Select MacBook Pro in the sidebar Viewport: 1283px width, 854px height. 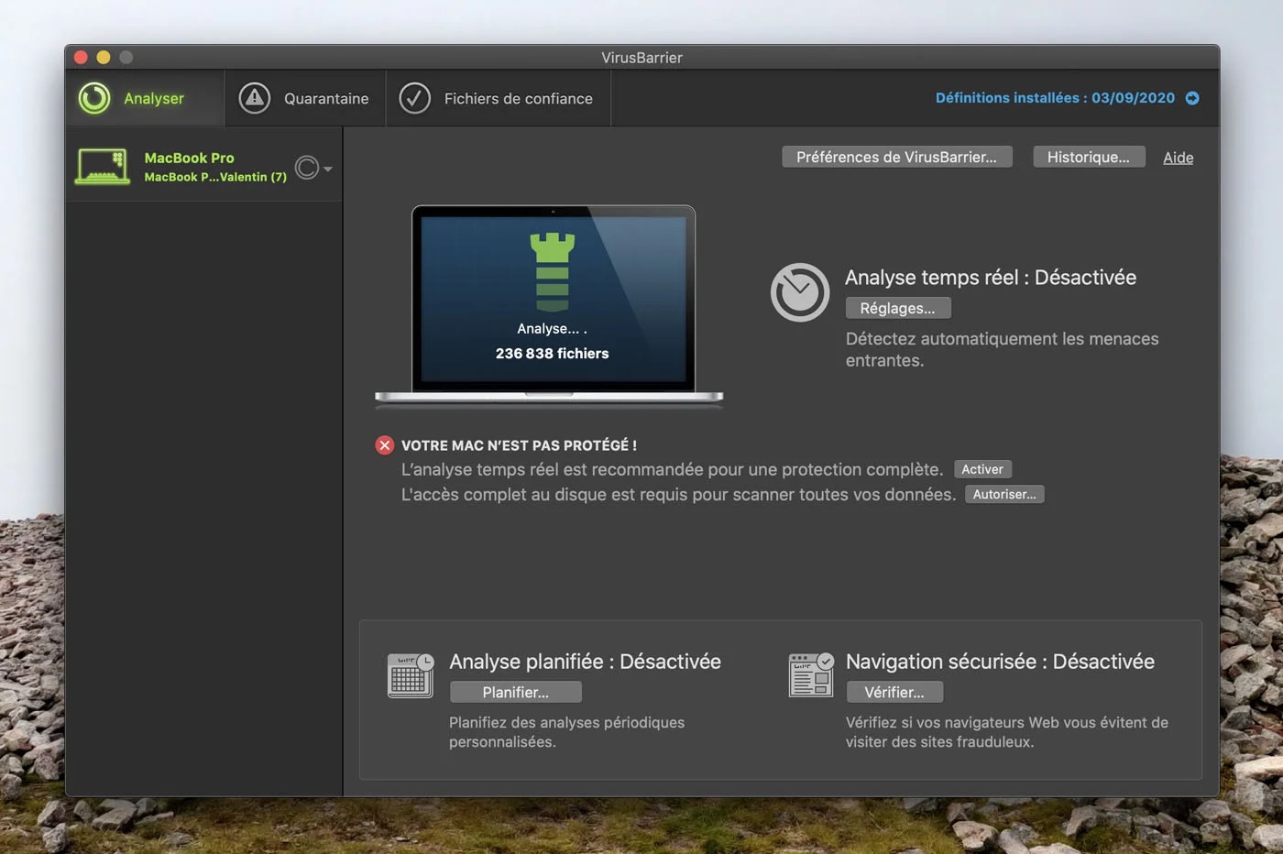(x=204, y=167)
